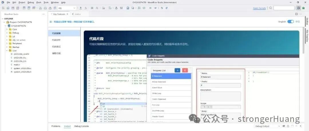Expand the Core folder

click(x=7, y=29)
